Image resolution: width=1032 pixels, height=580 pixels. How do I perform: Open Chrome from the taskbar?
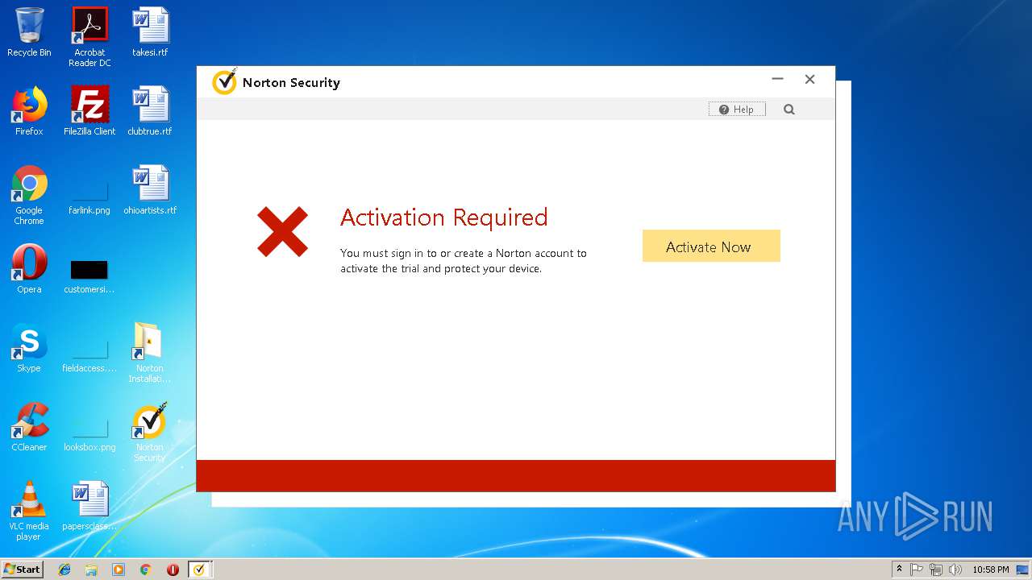point(145,570)
